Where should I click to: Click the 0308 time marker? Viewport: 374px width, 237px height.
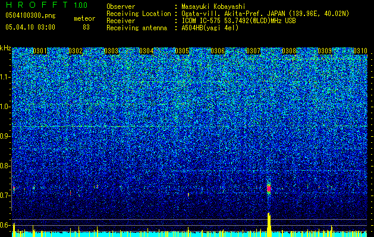(x=289, y=51)
